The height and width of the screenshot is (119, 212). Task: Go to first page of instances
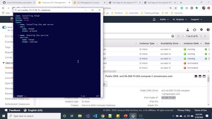pos(179,36)
